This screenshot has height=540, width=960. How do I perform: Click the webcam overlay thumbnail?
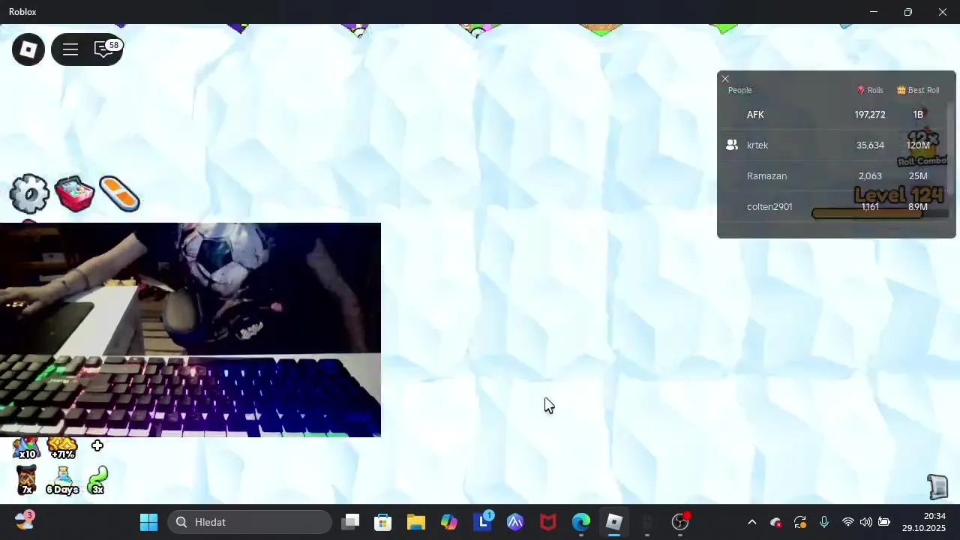pyautogui.click(x=190, y=330)
